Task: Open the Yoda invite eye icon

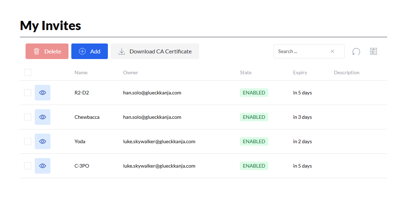Action: click(x=43, y=141)
